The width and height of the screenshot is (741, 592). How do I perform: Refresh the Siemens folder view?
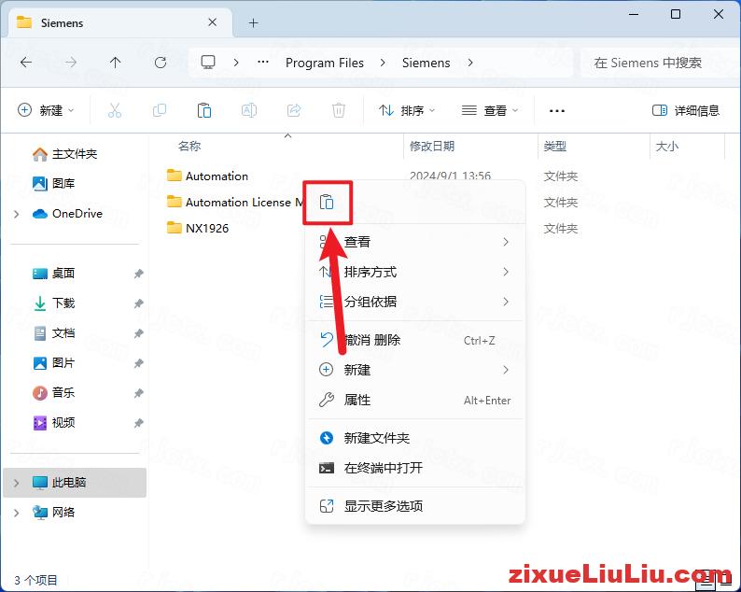[x=161, y=63]
